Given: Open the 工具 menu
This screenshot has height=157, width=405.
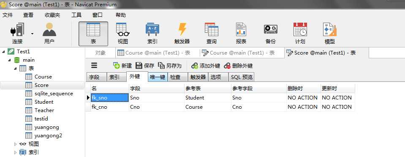Looking at the screenshot, I should click(x=76, y=15).
